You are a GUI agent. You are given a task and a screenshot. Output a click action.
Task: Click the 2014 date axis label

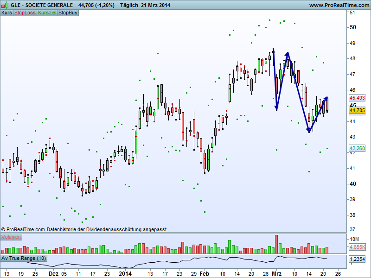click(125, 274)
